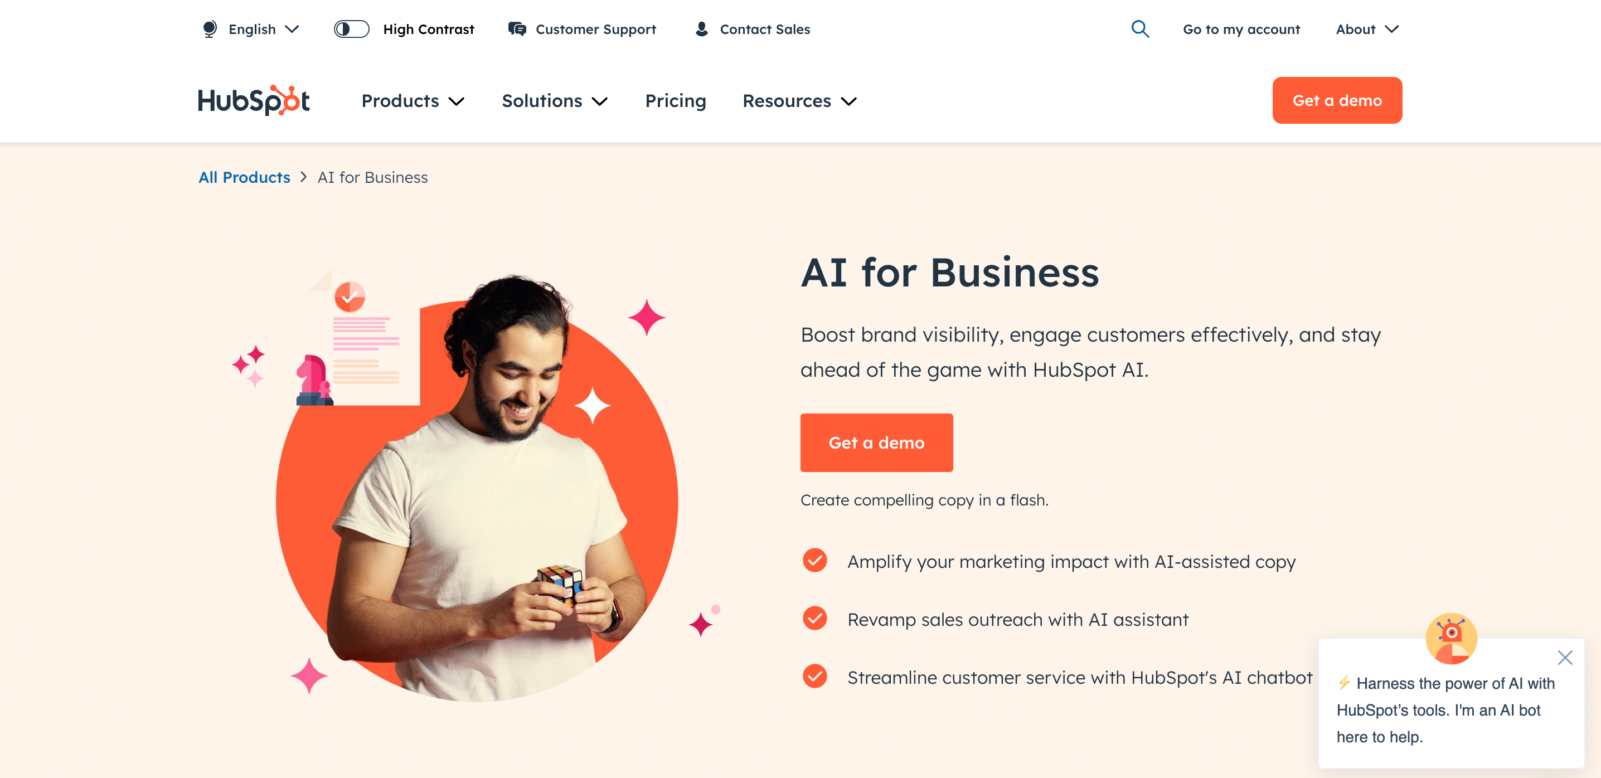The width and height of the screenshot is (1601, 778).
Task: Click the language globe icon
Action: (209, 28)
